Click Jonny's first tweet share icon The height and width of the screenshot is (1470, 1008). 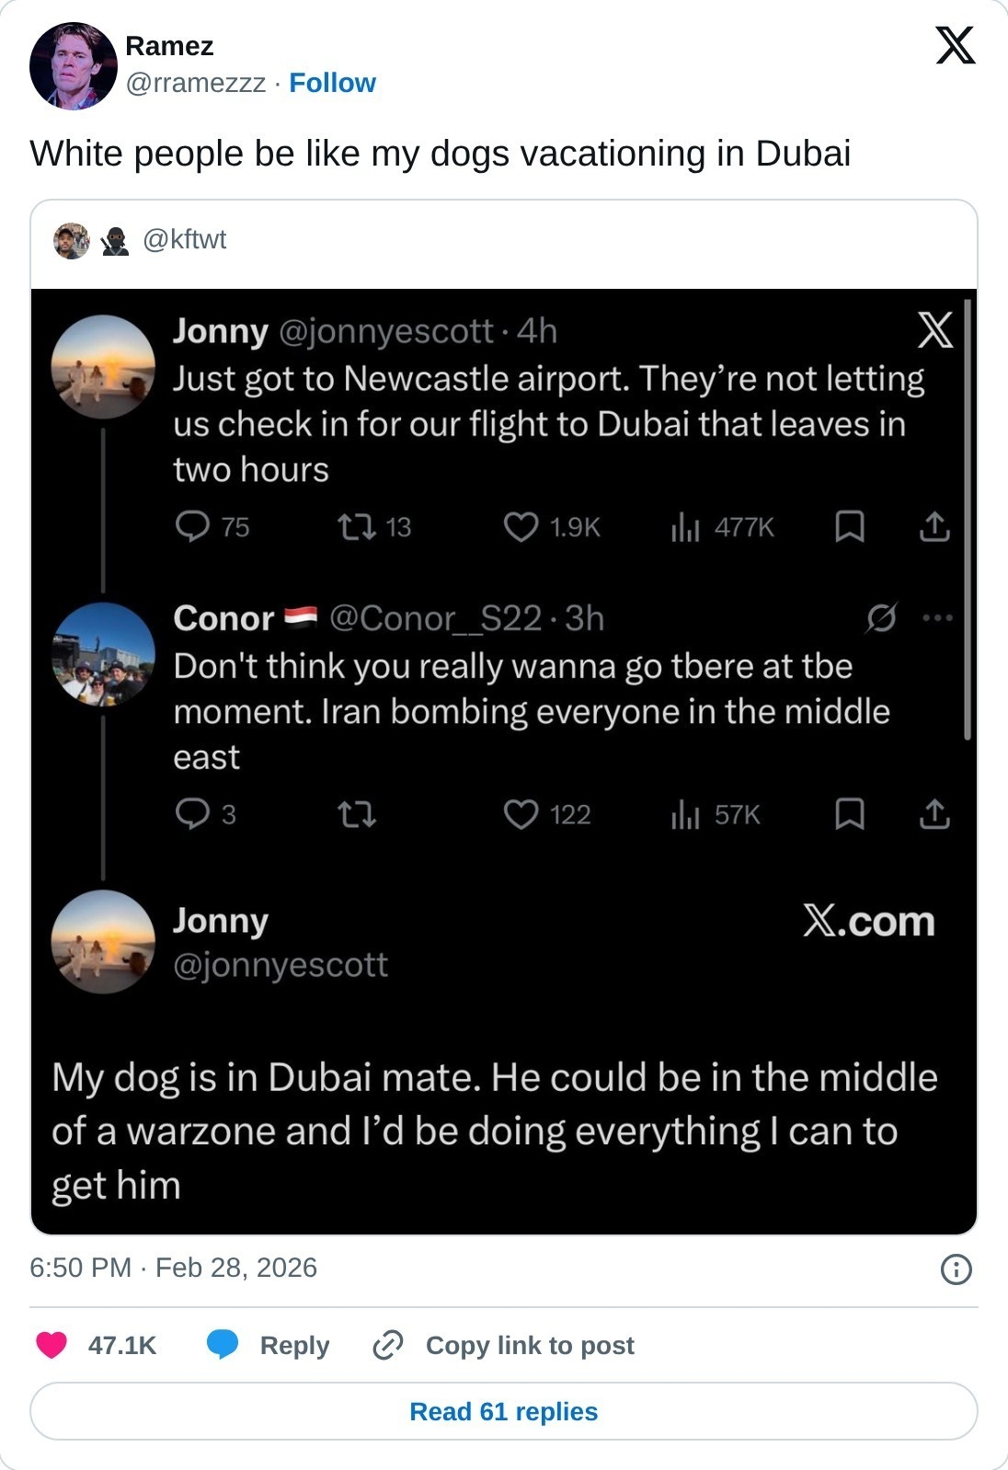point(934,526)
